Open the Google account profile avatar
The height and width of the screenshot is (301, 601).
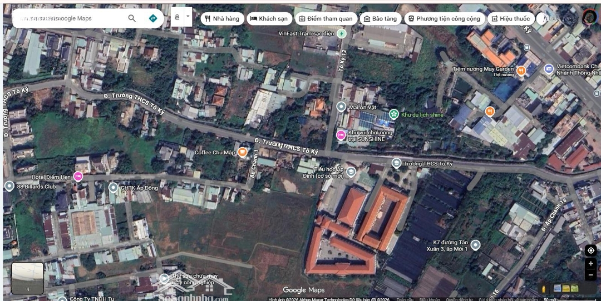point(589,17)
